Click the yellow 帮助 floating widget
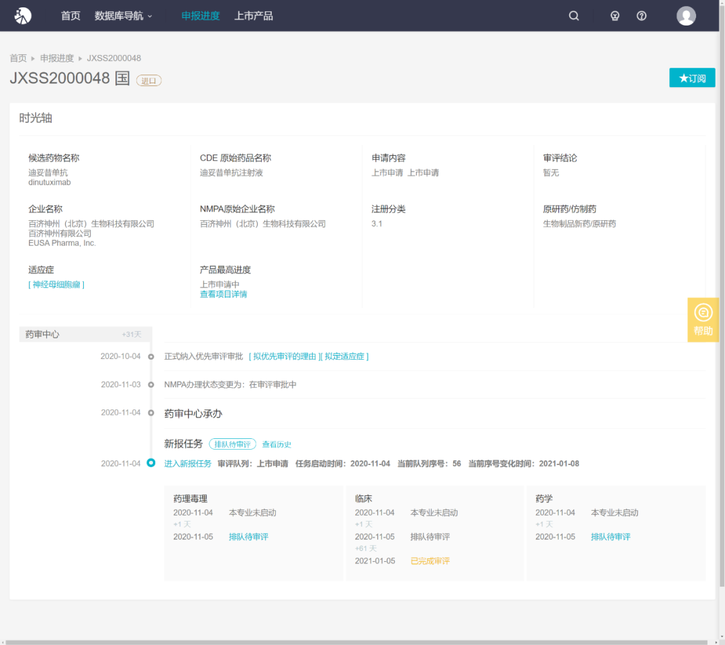 (x=703, y=319)
